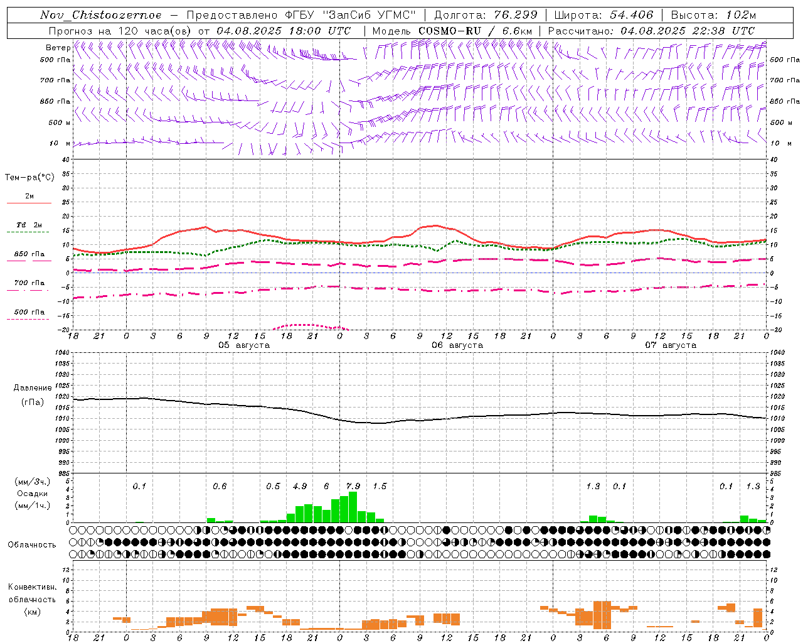Click the Облачность cloud cover label
The height and width of the screenshot is (643, 803).
32,544
